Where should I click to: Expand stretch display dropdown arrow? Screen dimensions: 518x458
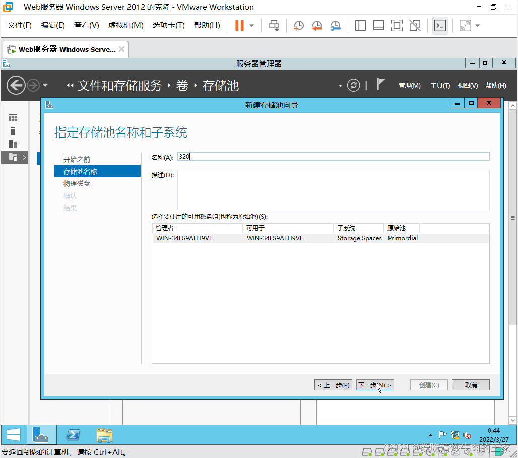pos(477,25)
